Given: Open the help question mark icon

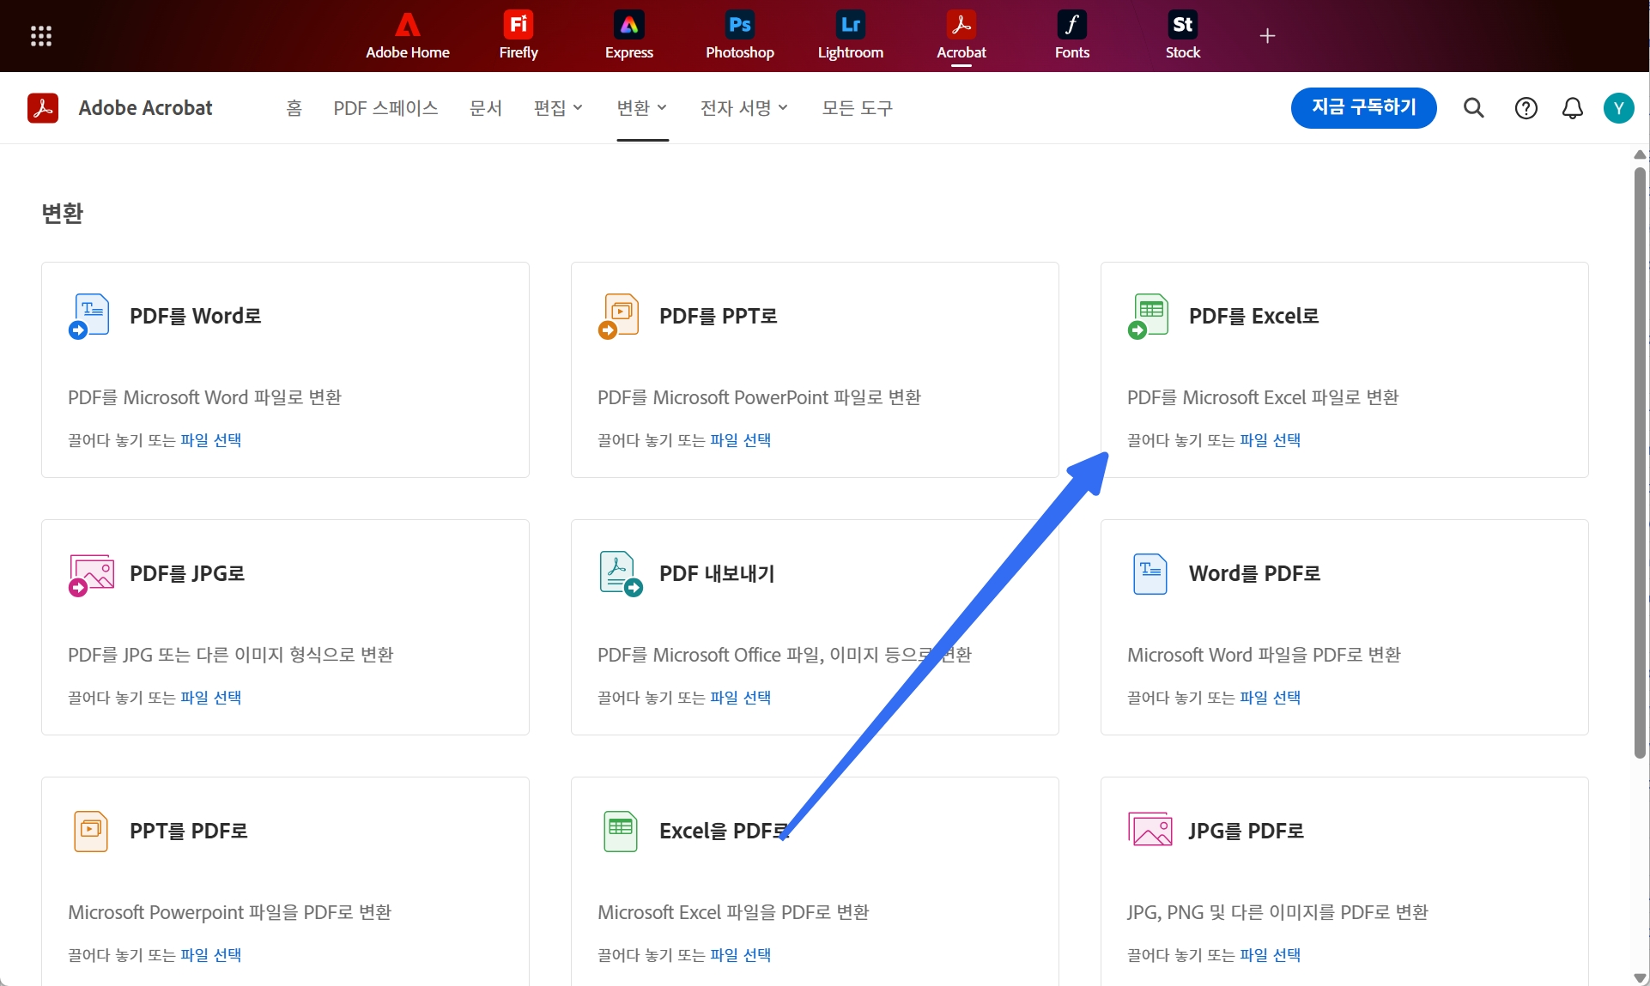Looking at the screenshot, I should [1526, 108].
